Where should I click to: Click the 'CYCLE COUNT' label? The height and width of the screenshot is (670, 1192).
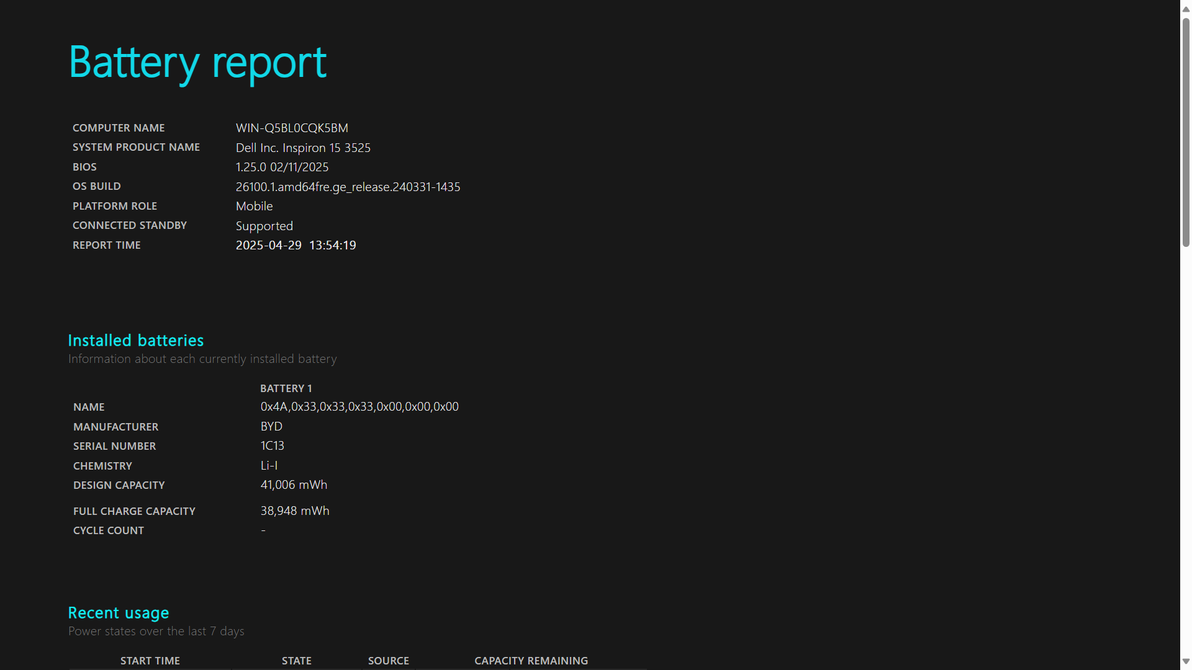pyautogui.click(x=108, y=530)
